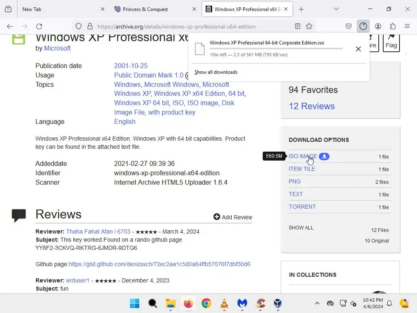Click the ISO file icon in downloads

tap(200, 49)
